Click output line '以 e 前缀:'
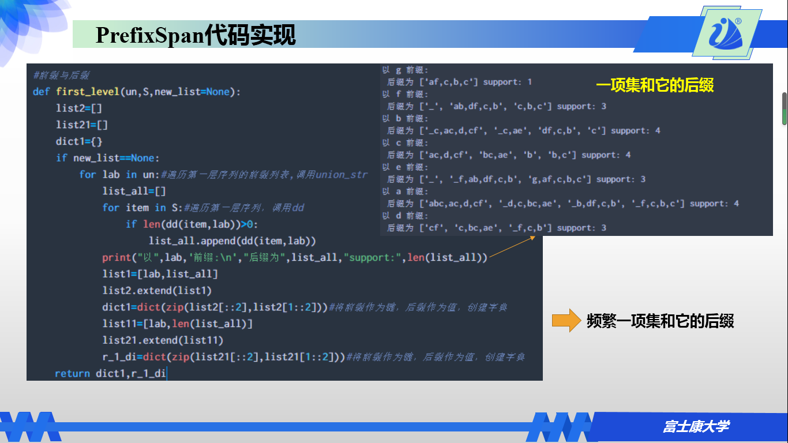 [x=405, y=167]
